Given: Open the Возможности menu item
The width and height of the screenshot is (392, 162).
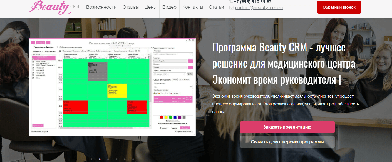Looking at the screenshot, I should [101, 7].
